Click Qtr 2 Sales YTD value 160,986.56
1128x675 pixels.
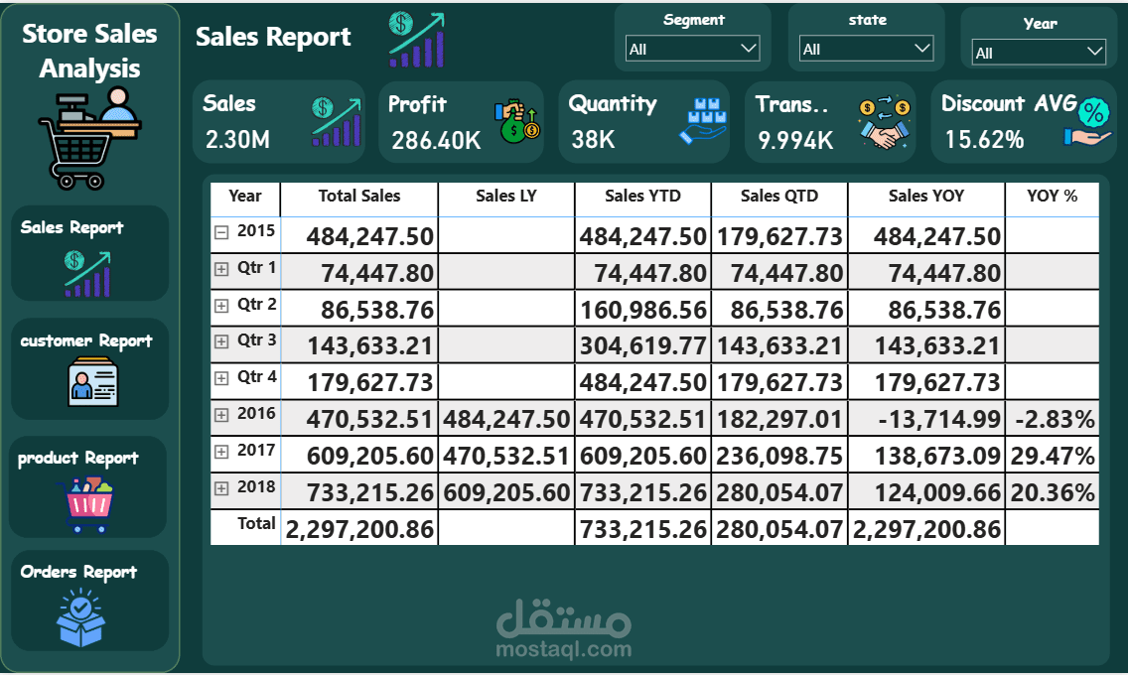643,310
